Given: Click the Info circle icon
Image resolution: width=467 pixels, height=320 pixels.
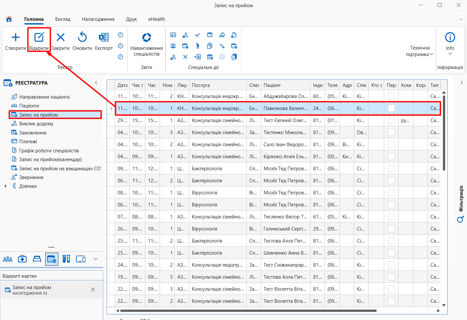Looking at the screenshot, I should click(450, 37).
